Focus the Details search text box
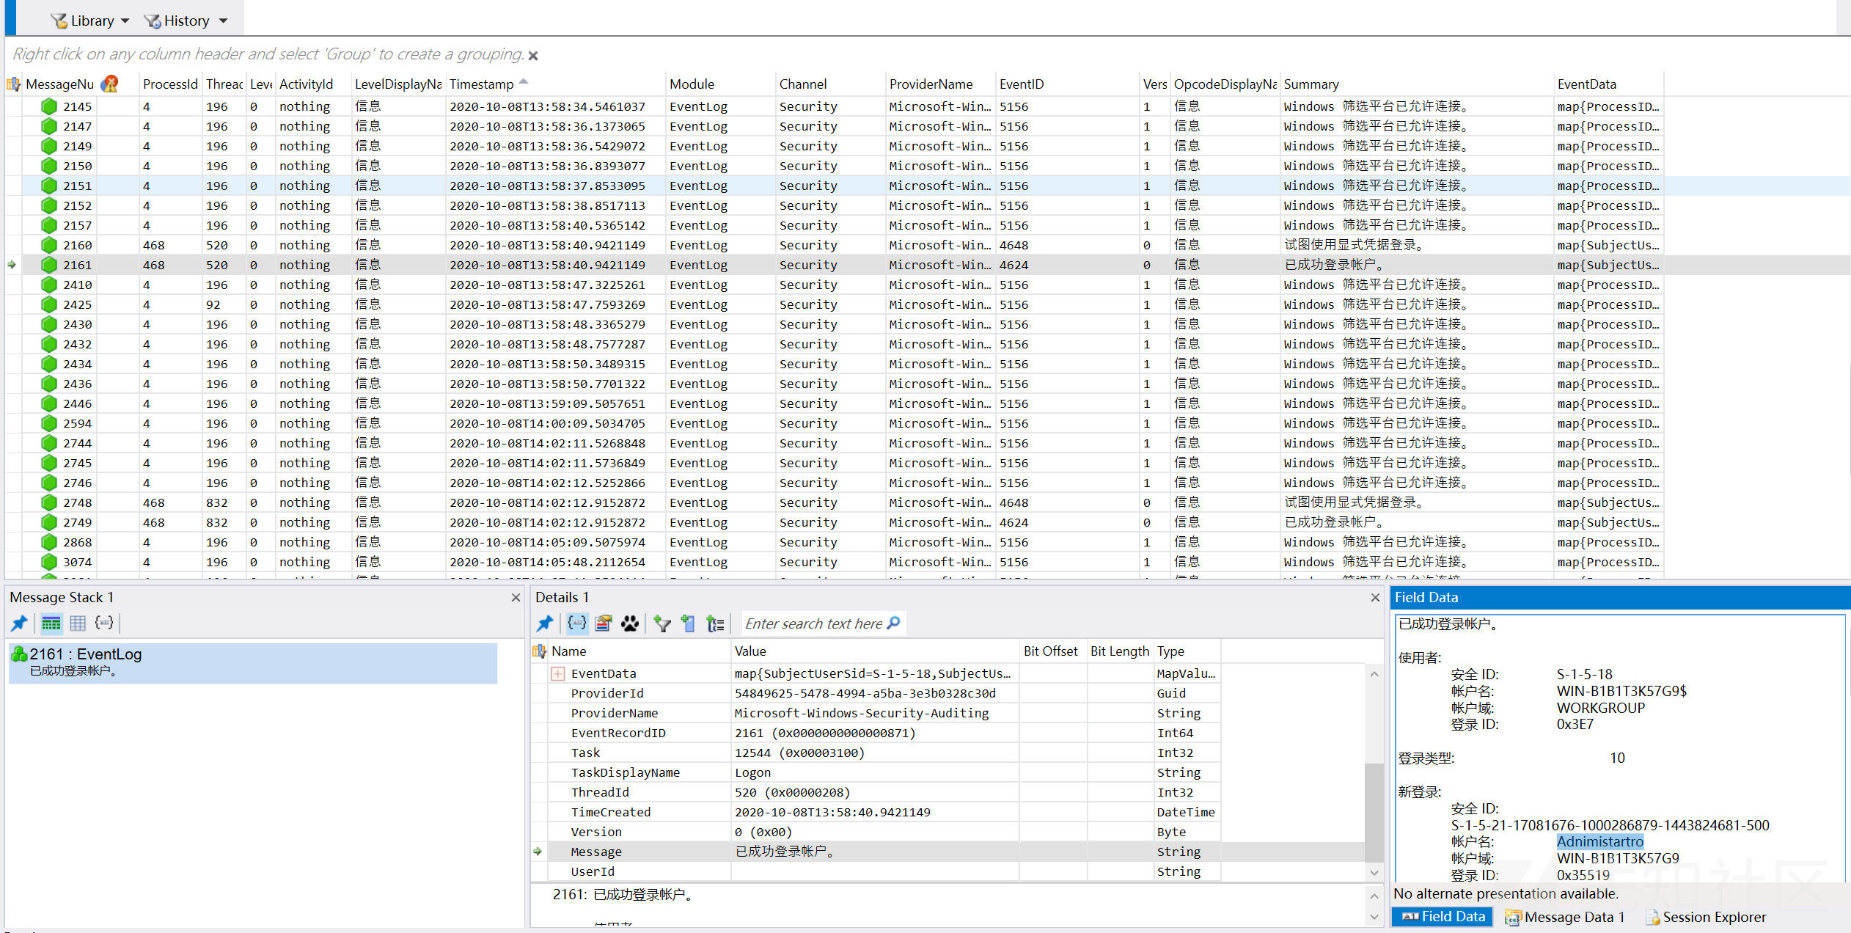This screenshot has width=1851, height=933. click(x=813, y=623)
